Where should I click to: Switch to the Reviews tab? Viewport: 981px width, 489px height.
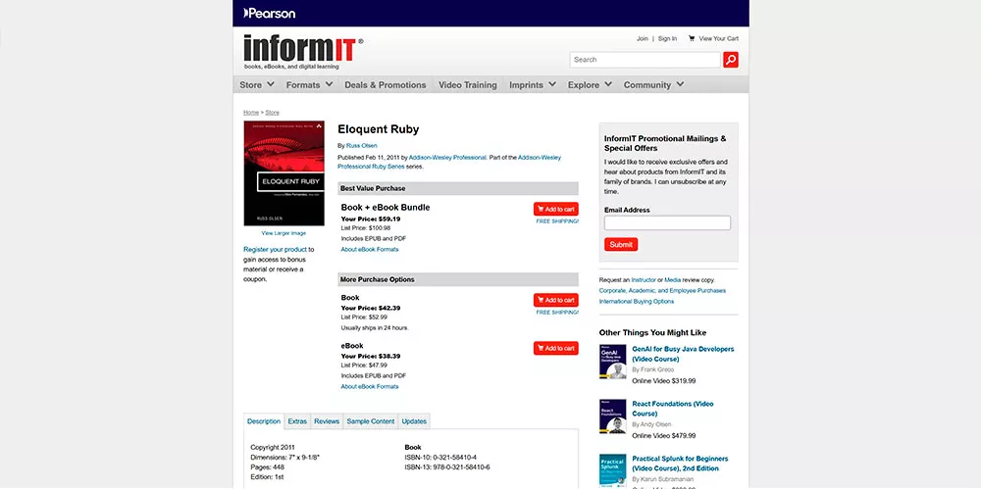(327, 421)
